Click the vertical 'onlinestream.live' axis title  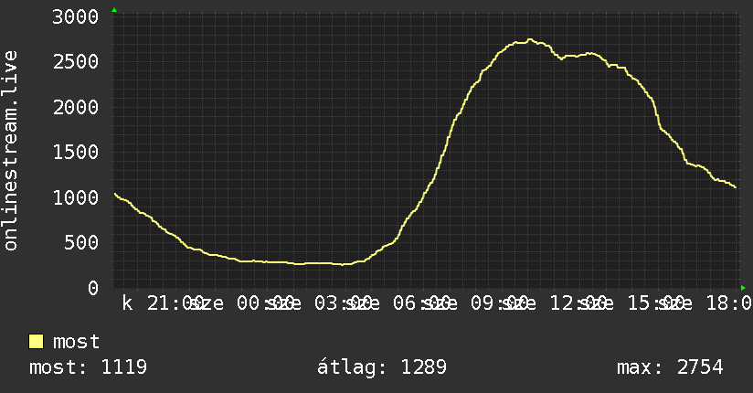(11, 151)
